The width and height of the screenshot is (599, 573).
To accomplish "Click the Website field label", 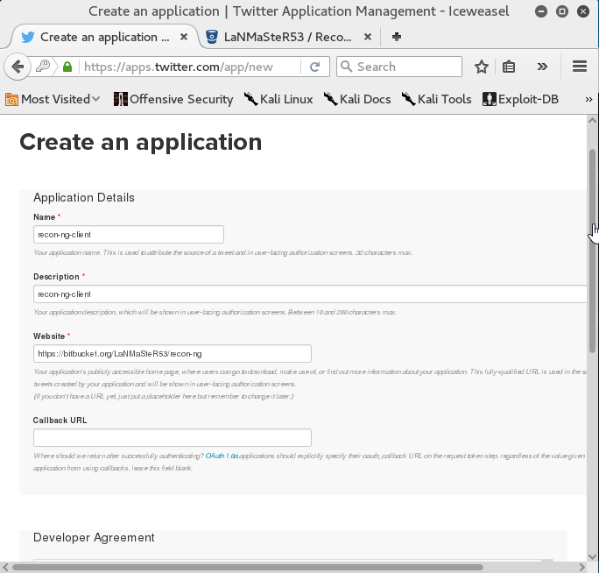I will click(x=49, y=336).
